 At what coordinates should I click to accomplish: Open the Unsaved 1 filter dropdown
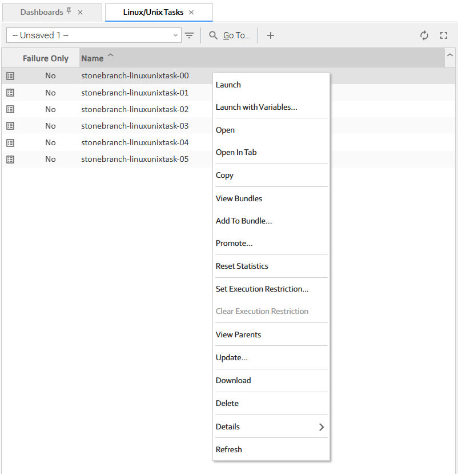coord(94,35)
